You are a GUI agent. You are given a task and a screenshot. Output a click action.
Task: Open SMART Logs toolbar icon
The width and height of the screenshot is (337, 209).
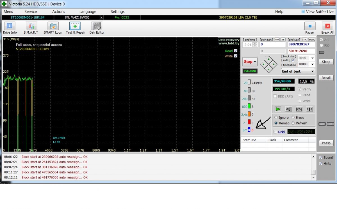53,28
